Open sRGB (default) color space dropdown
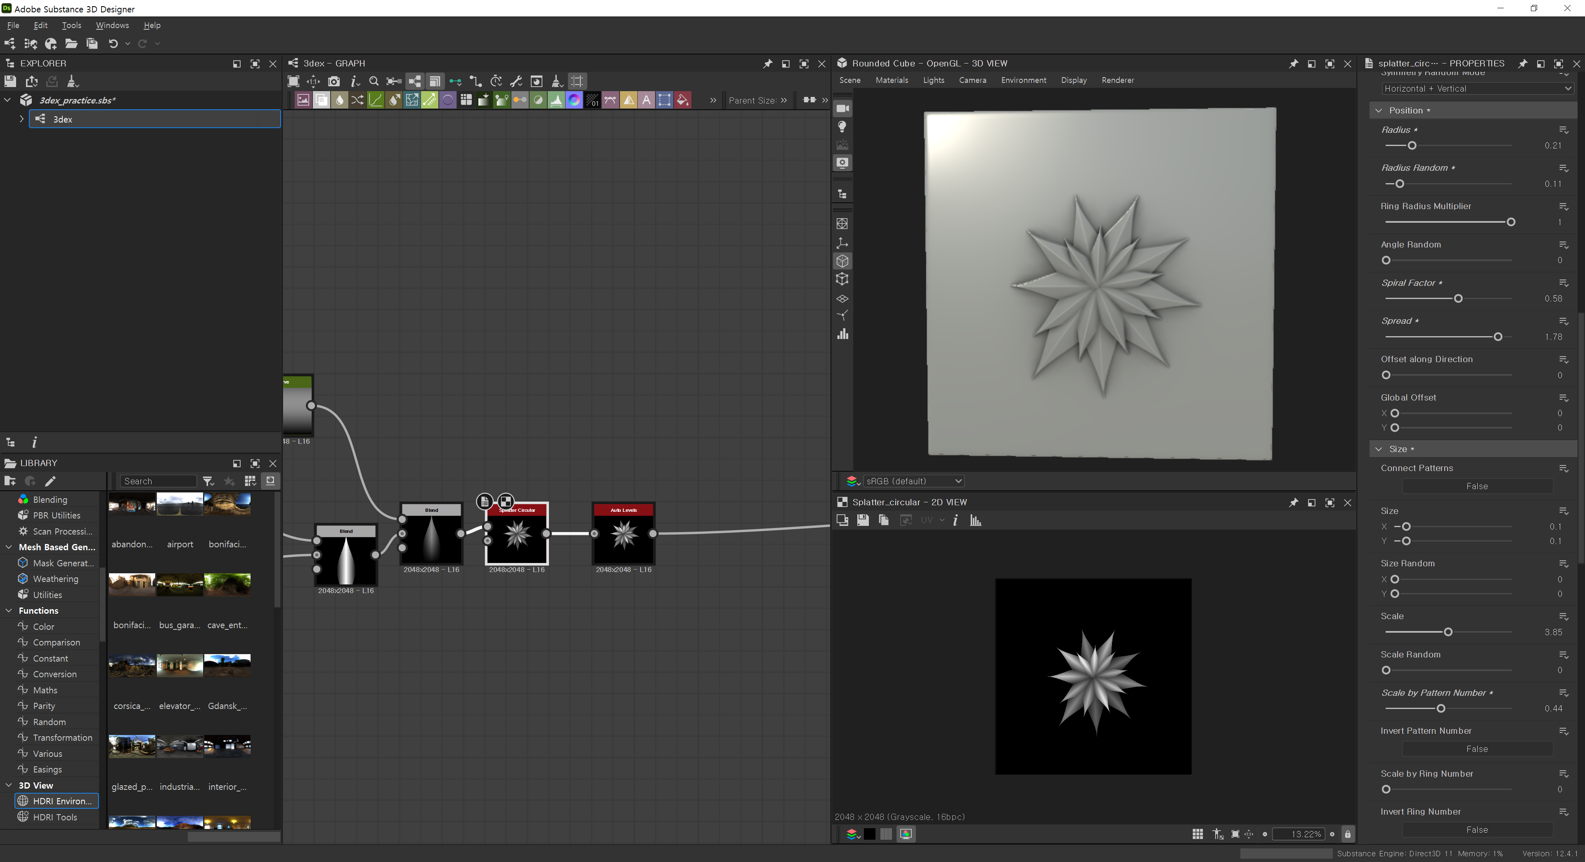 coord(913,481)
